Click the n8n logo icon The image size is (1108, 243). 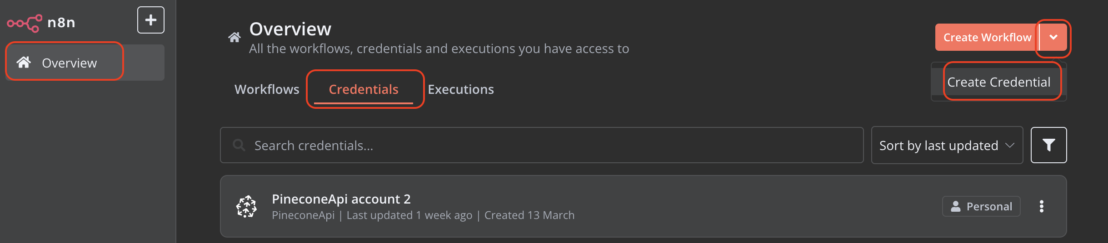click(25, 23)
